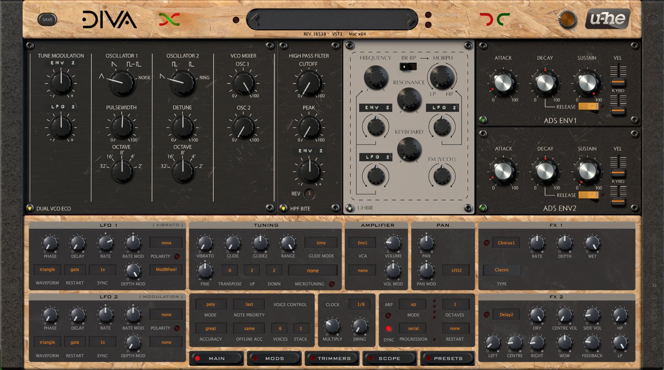
Task: Open the LFO 1 ModWheel depth mod source
Action: (x=166, y=270)
